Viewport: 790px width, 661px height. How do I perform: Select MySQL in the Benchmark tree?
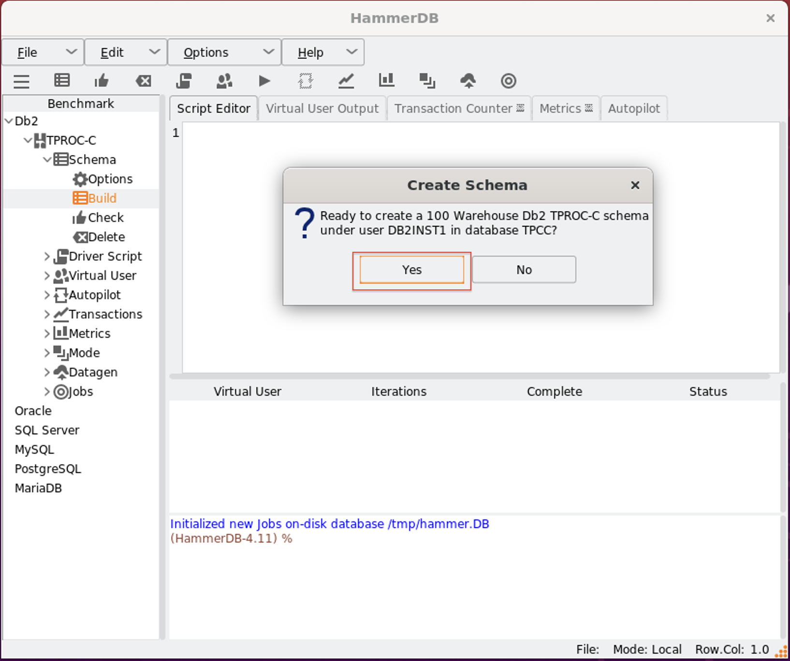tap(34, 449)
